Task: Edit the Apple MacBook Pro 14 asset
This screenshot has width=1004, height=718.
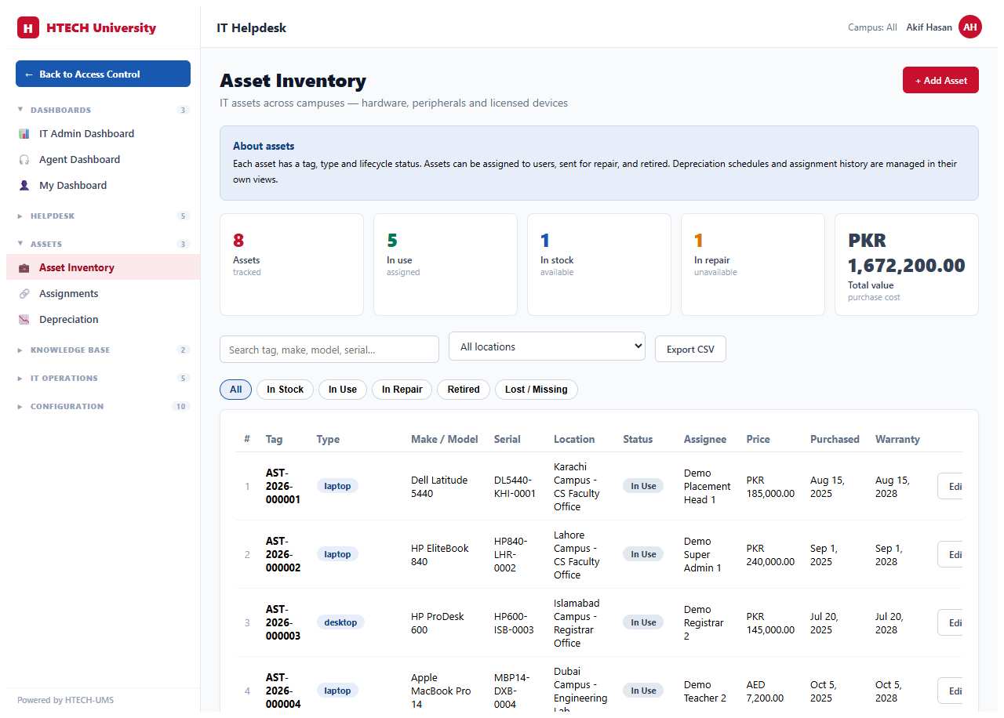Action: click(951, 691)
